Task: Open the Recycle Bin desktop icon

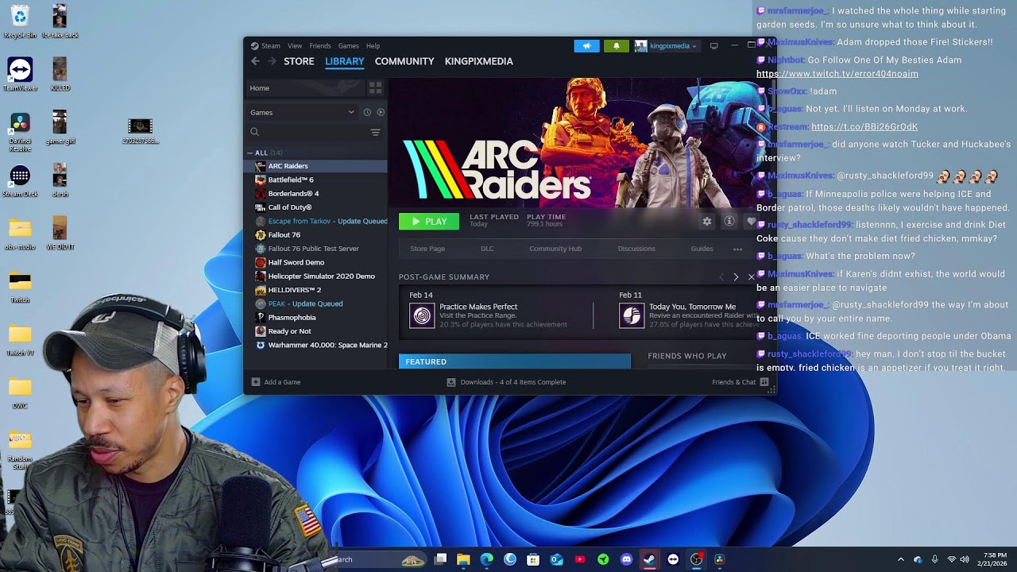Action: 20,21
